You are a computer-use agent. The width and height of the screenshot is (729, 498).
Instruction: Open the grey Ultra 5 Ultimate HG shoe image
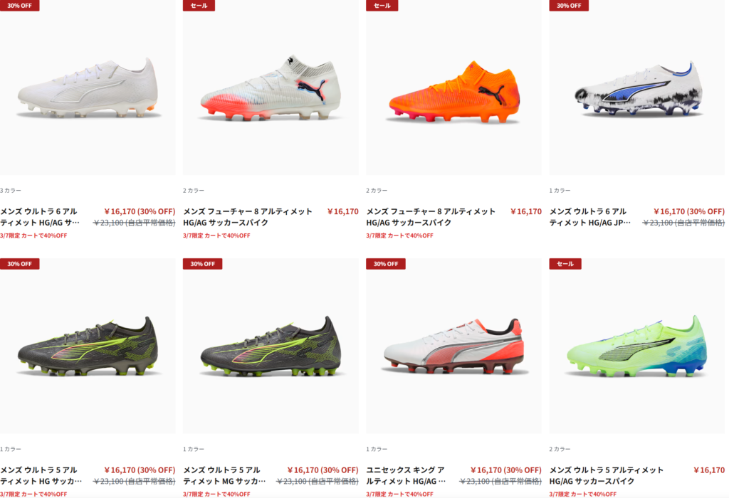tap(88, 346)
